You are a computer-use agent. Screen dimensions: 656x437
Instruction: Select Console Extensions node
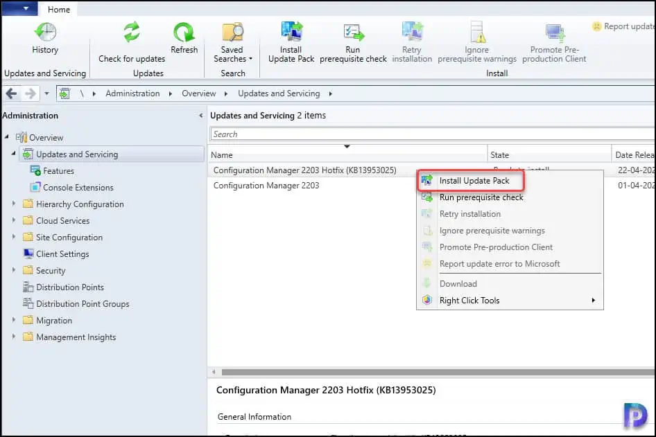pyautogui.click(x=78, y=188)
